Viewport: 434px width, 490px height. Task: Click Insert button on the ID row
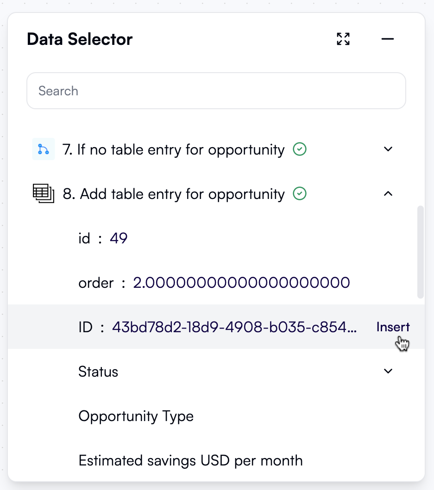[393, 327]
